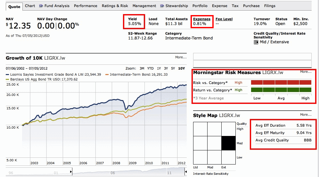Click the Min. Inv. value $2,500

300,24
